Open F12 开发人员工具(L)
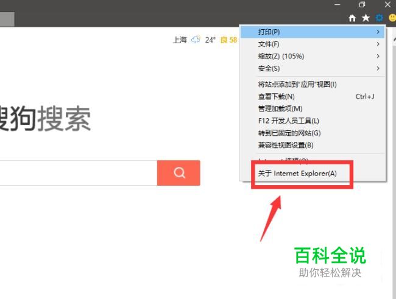 click(x=313, y=121)
